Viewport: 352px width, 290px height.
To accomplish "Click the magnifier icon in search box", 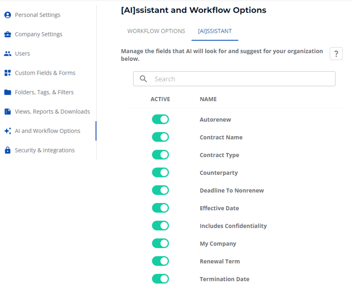I will [x=143, y=79].
